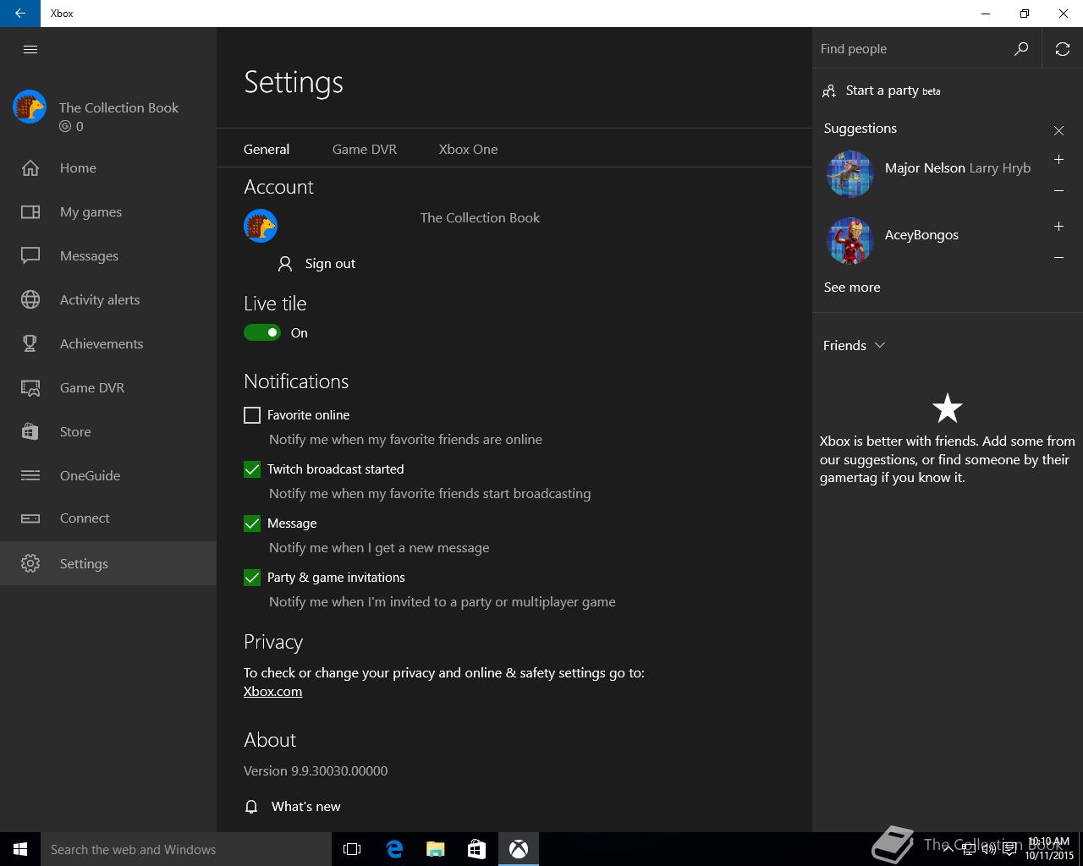
Task: Click the Start a party people icon
Action: (x=829, y=90)
